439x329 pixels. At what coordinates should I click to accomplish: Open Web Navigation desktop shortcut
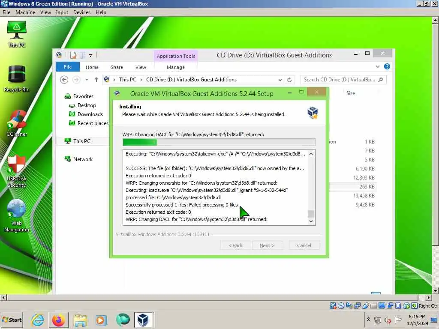(17, 216)
